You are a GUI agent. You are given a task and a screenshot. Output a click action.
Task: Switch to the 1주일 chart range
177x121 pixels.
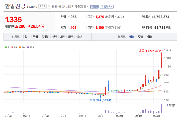pyautogui.click(x=34, y=37)
